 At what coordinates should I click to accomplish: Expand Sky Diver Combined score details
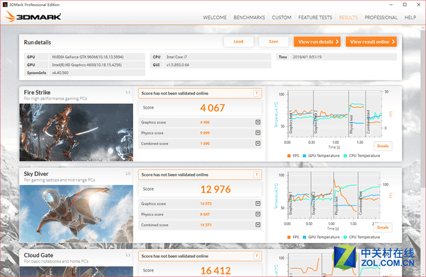(258, 224)
